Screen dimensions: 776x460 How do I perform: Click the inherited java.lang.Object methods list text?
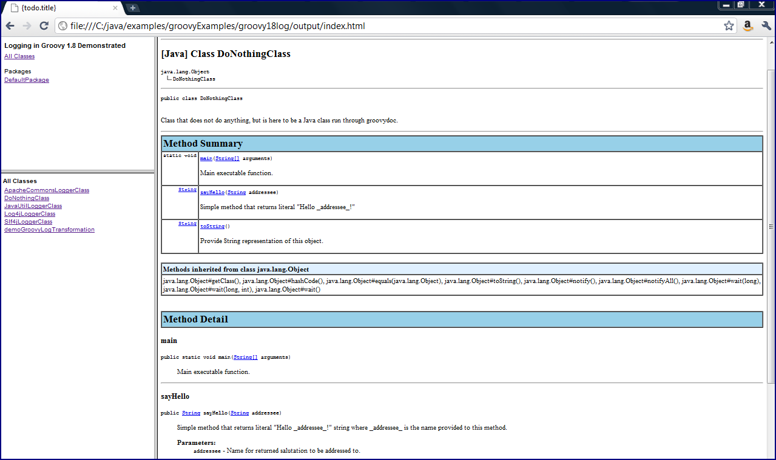click(462, 285)
